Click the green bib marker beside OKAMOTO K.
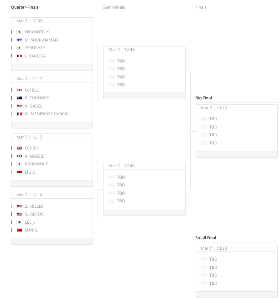The height and width of the screenshot is (298, 280). coord(12,32)
